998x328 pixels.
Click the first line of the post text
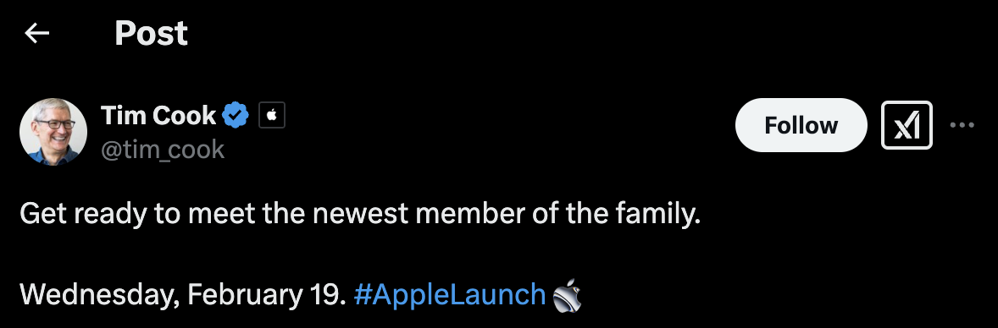pyautogui.click(x=360, y=214)
